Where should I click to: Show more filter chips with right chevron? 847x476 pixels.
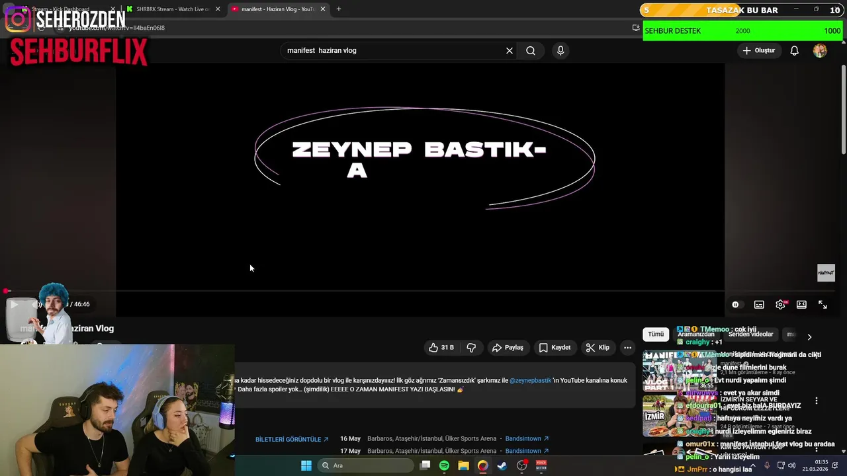point(809,337)
